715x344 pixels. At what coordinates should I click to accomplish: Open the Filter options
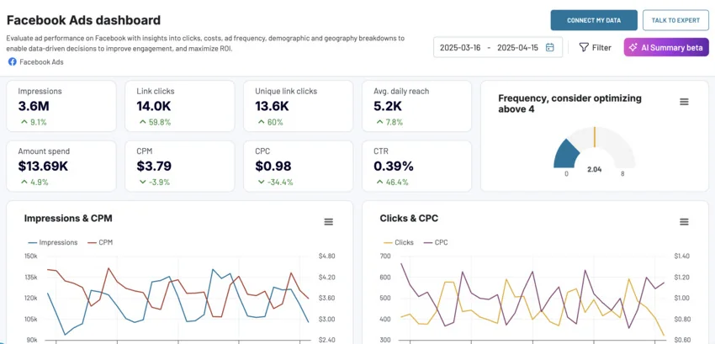595,47
